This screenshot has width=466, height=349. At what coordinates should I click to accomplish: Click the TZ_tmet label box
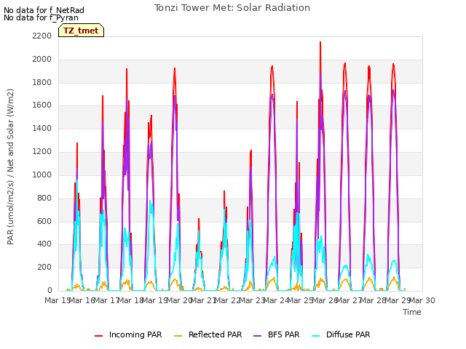[81, 31]
